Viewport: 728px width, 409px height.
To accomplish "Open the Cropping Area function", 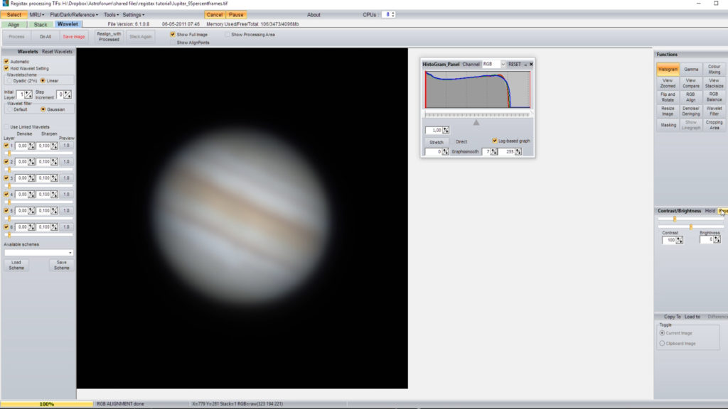I will (x=714, y=125).
